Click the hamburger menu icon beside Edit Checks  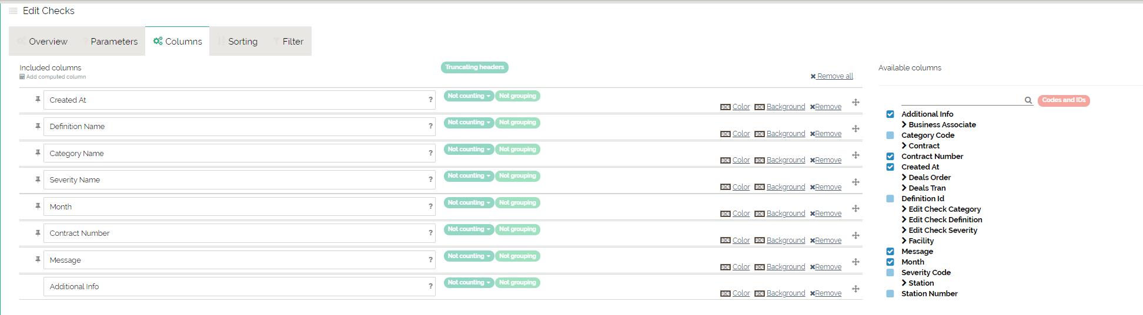(13, 11)
